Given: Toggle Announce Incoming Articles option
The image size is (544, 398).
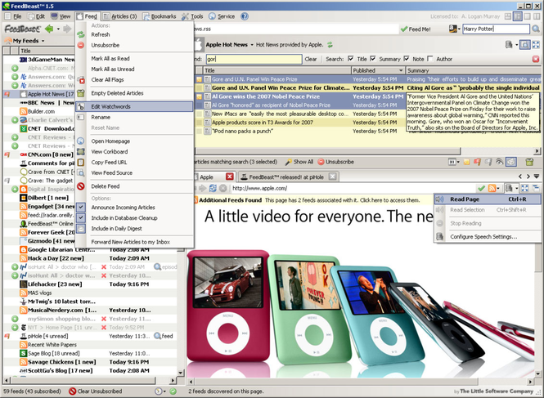Looking at the screenshot, I should [81, 208].
